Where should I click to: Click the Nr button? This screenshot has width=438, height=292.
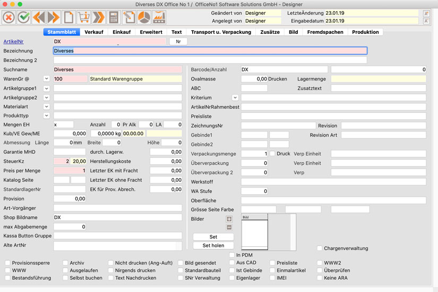click(x=178, y=41)
